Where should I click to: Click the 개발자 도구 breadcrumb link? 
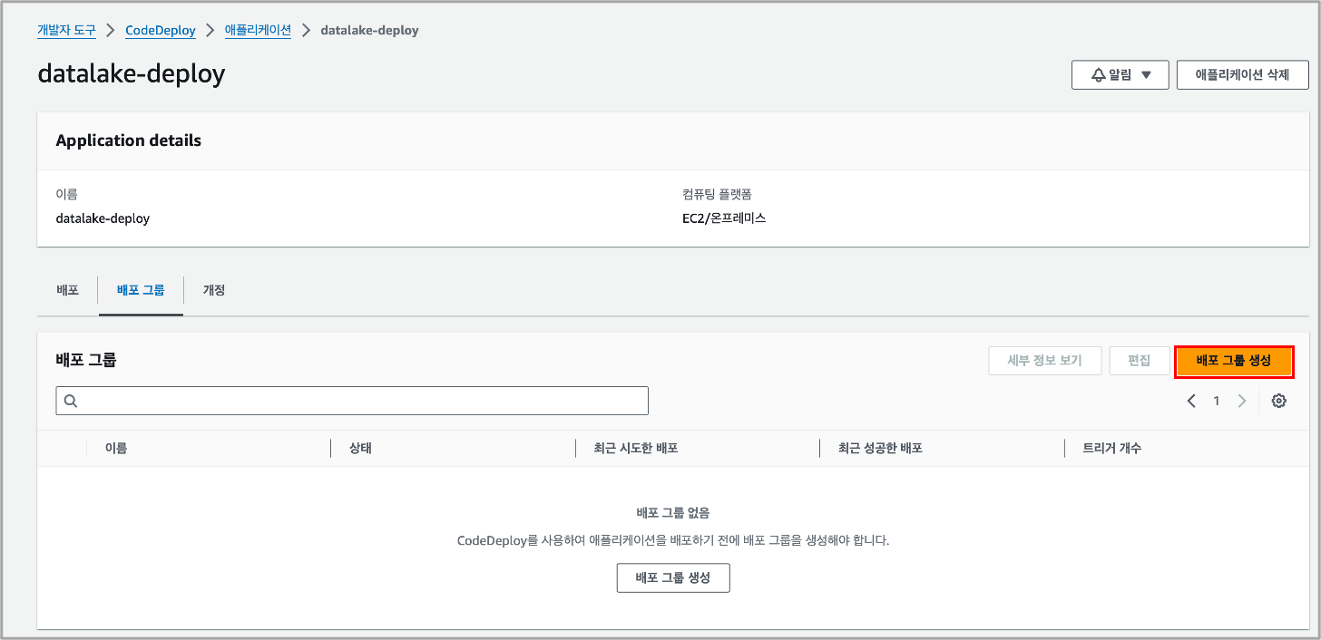click(x=65, y=30)
